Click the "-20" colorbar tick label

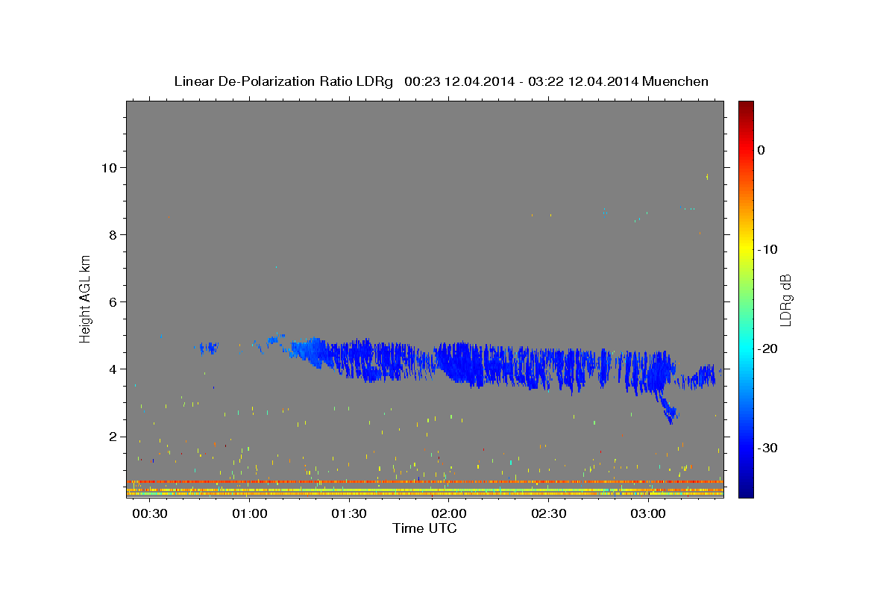(767, 348)
